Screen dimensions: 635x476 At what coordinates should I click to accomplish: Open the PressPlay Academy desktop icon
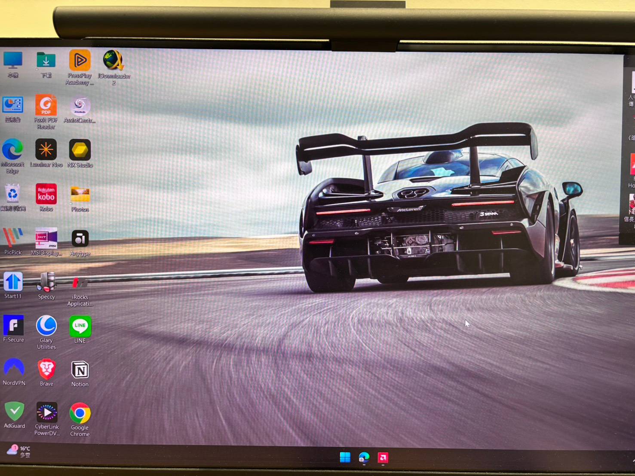click(x=80, y=61)
